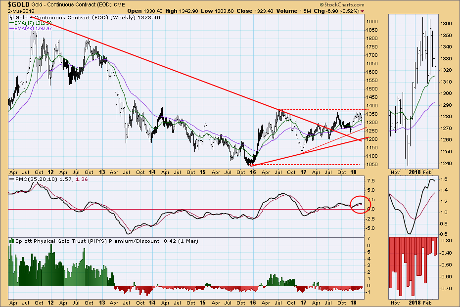This screenshot has height=307, width=460.
Task: Click the 1270 label on zoom panel axis
Action: point(446,128)
